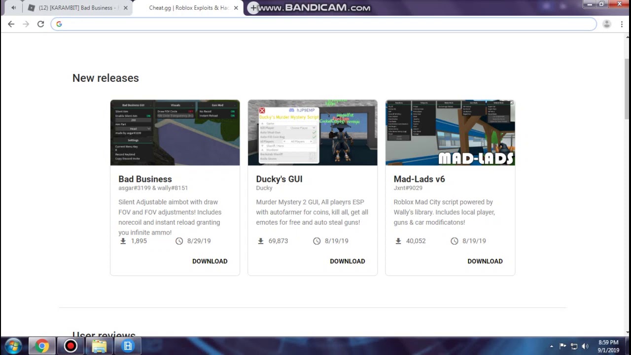Click the Roblox Mad City script description
The height and width of the screenshot is (355, 631).
click(x=444, y=212)
